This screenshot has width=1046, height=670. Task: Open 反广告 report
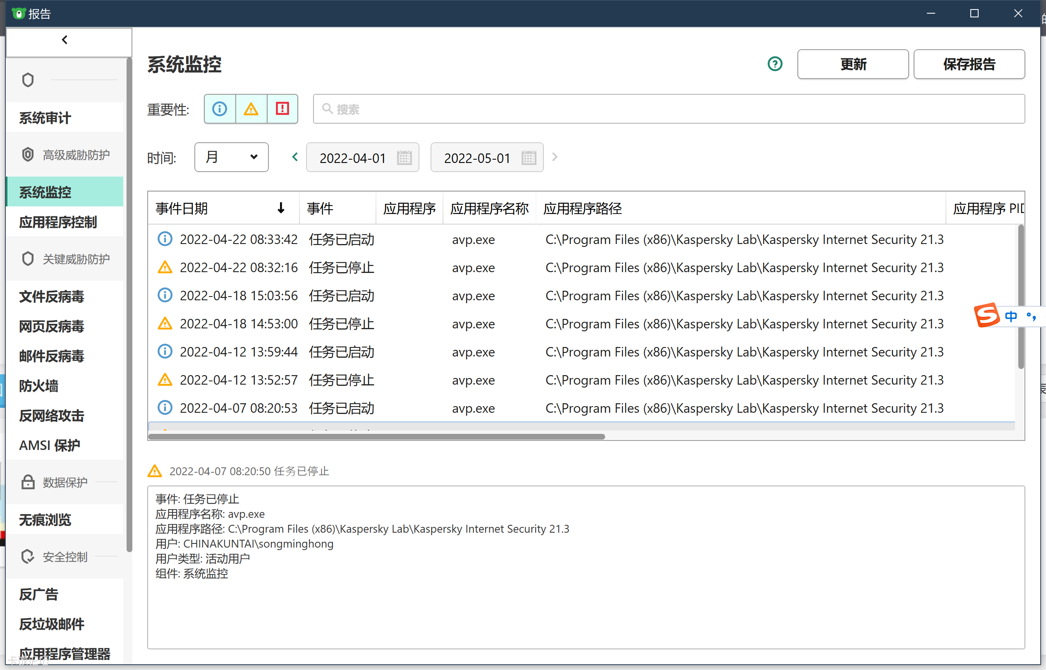(x=65, y=594)
